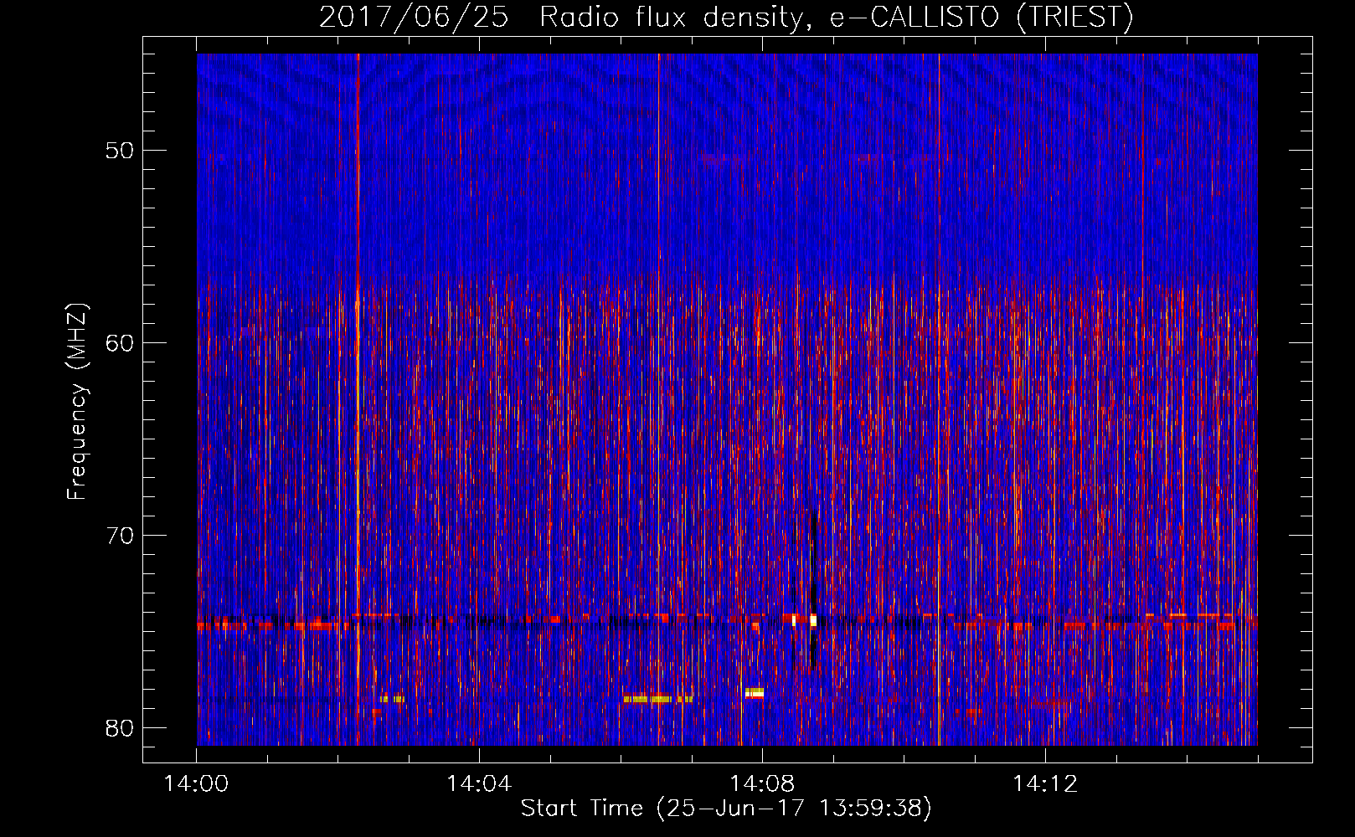1355x837 pixels.
Task: Click the plot title '2017/06/25 Radio flux density'
Action: (559, 17)
